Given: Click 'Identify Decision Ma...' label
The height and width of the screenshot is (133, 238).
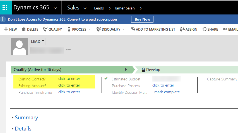Looking at the screenshot, I should pyautogui.click(x=129, y=92).
